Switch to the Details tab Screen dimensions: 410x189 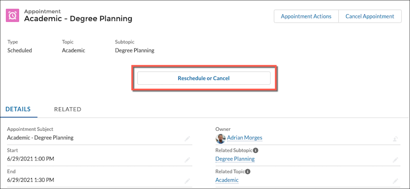pos(18,109)
